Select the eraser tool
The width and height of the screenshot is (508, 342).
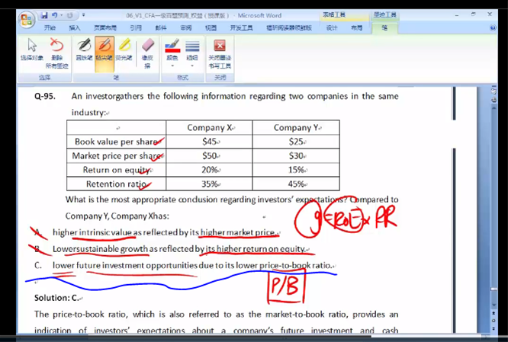148,51
